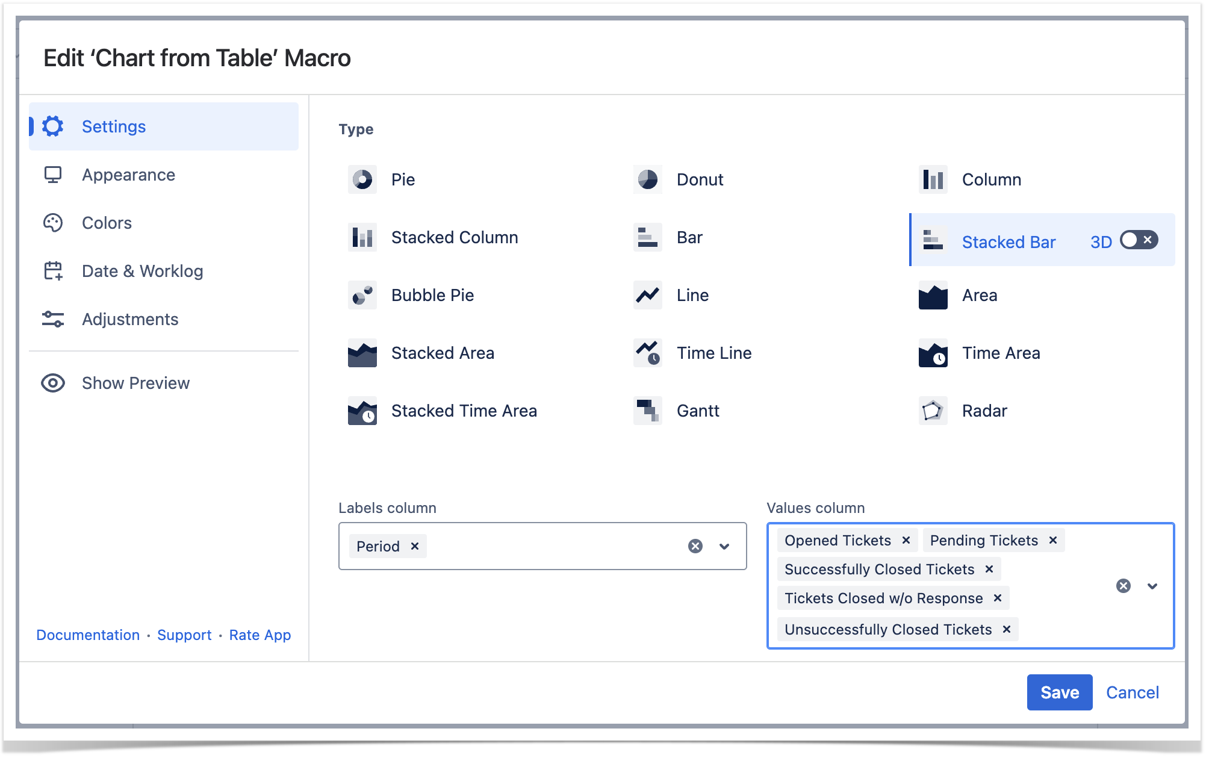Expand the Values column dropdown arrow
Viewport: 1209px width, 758px height.
pos(1152,586)
